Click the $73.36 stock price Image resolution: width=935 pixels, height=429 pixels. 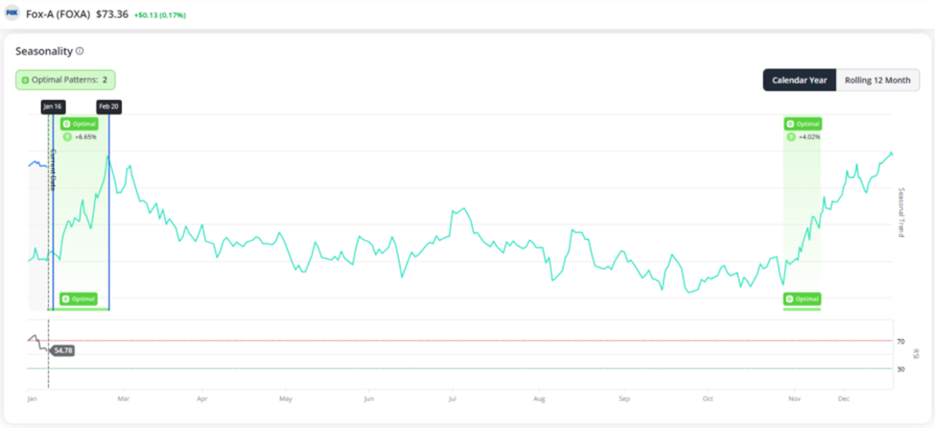pyautogui.click(x=112, y=13)
